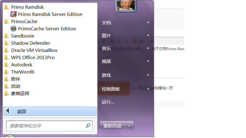Click the PrimoCache folder icon
Screen dimensions: 246x138
point(6,22)
